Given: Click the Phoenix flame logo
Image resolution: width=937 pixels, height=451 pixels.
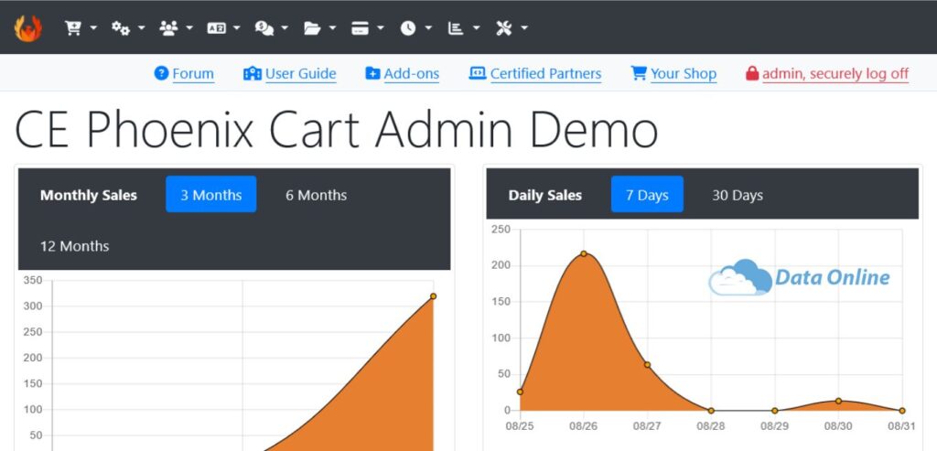Looking at the screenshot, I should click(x=28, y=28).
